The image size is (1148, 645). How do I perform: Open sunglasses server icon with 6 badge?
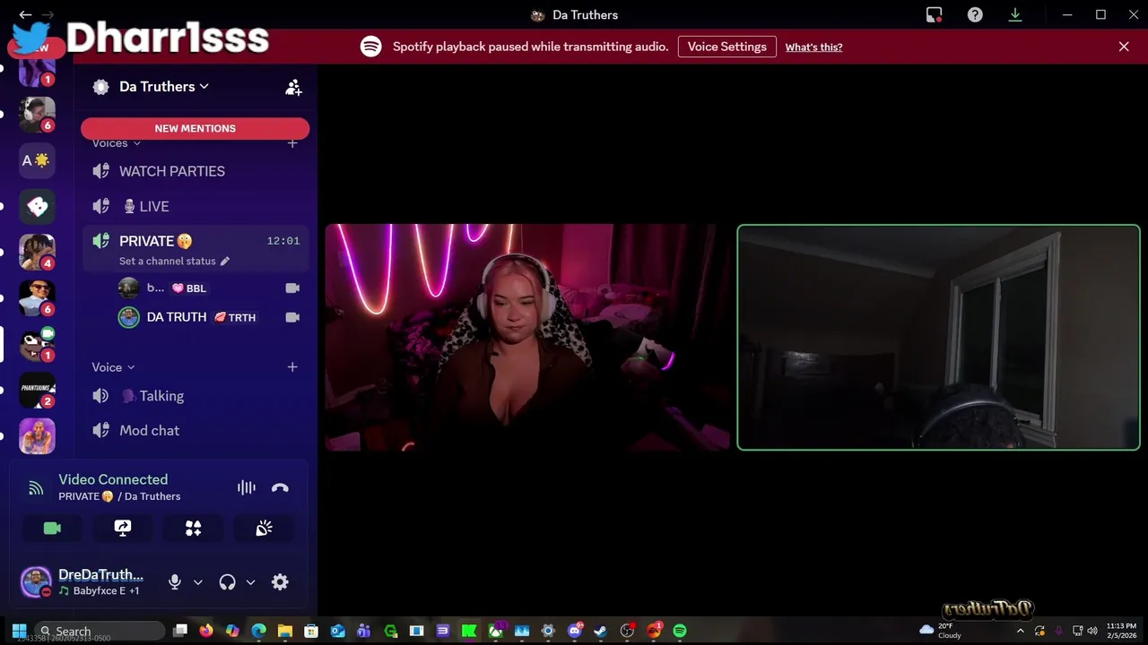(37, 298)
